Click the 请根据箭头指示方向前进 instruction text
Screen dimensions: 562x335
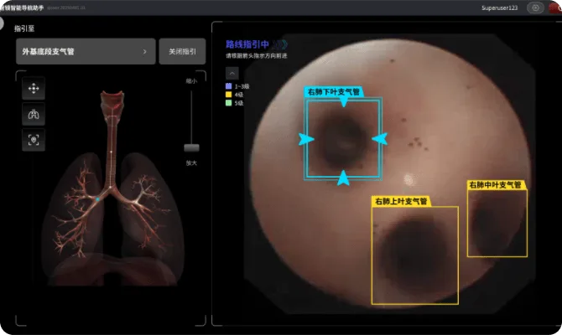(x=257, y=56)
